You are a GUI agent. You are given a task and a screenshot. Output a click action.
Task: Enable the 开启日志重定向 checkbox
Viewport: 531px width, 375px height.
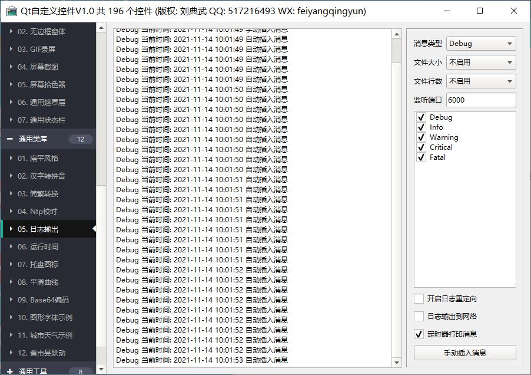419,299
